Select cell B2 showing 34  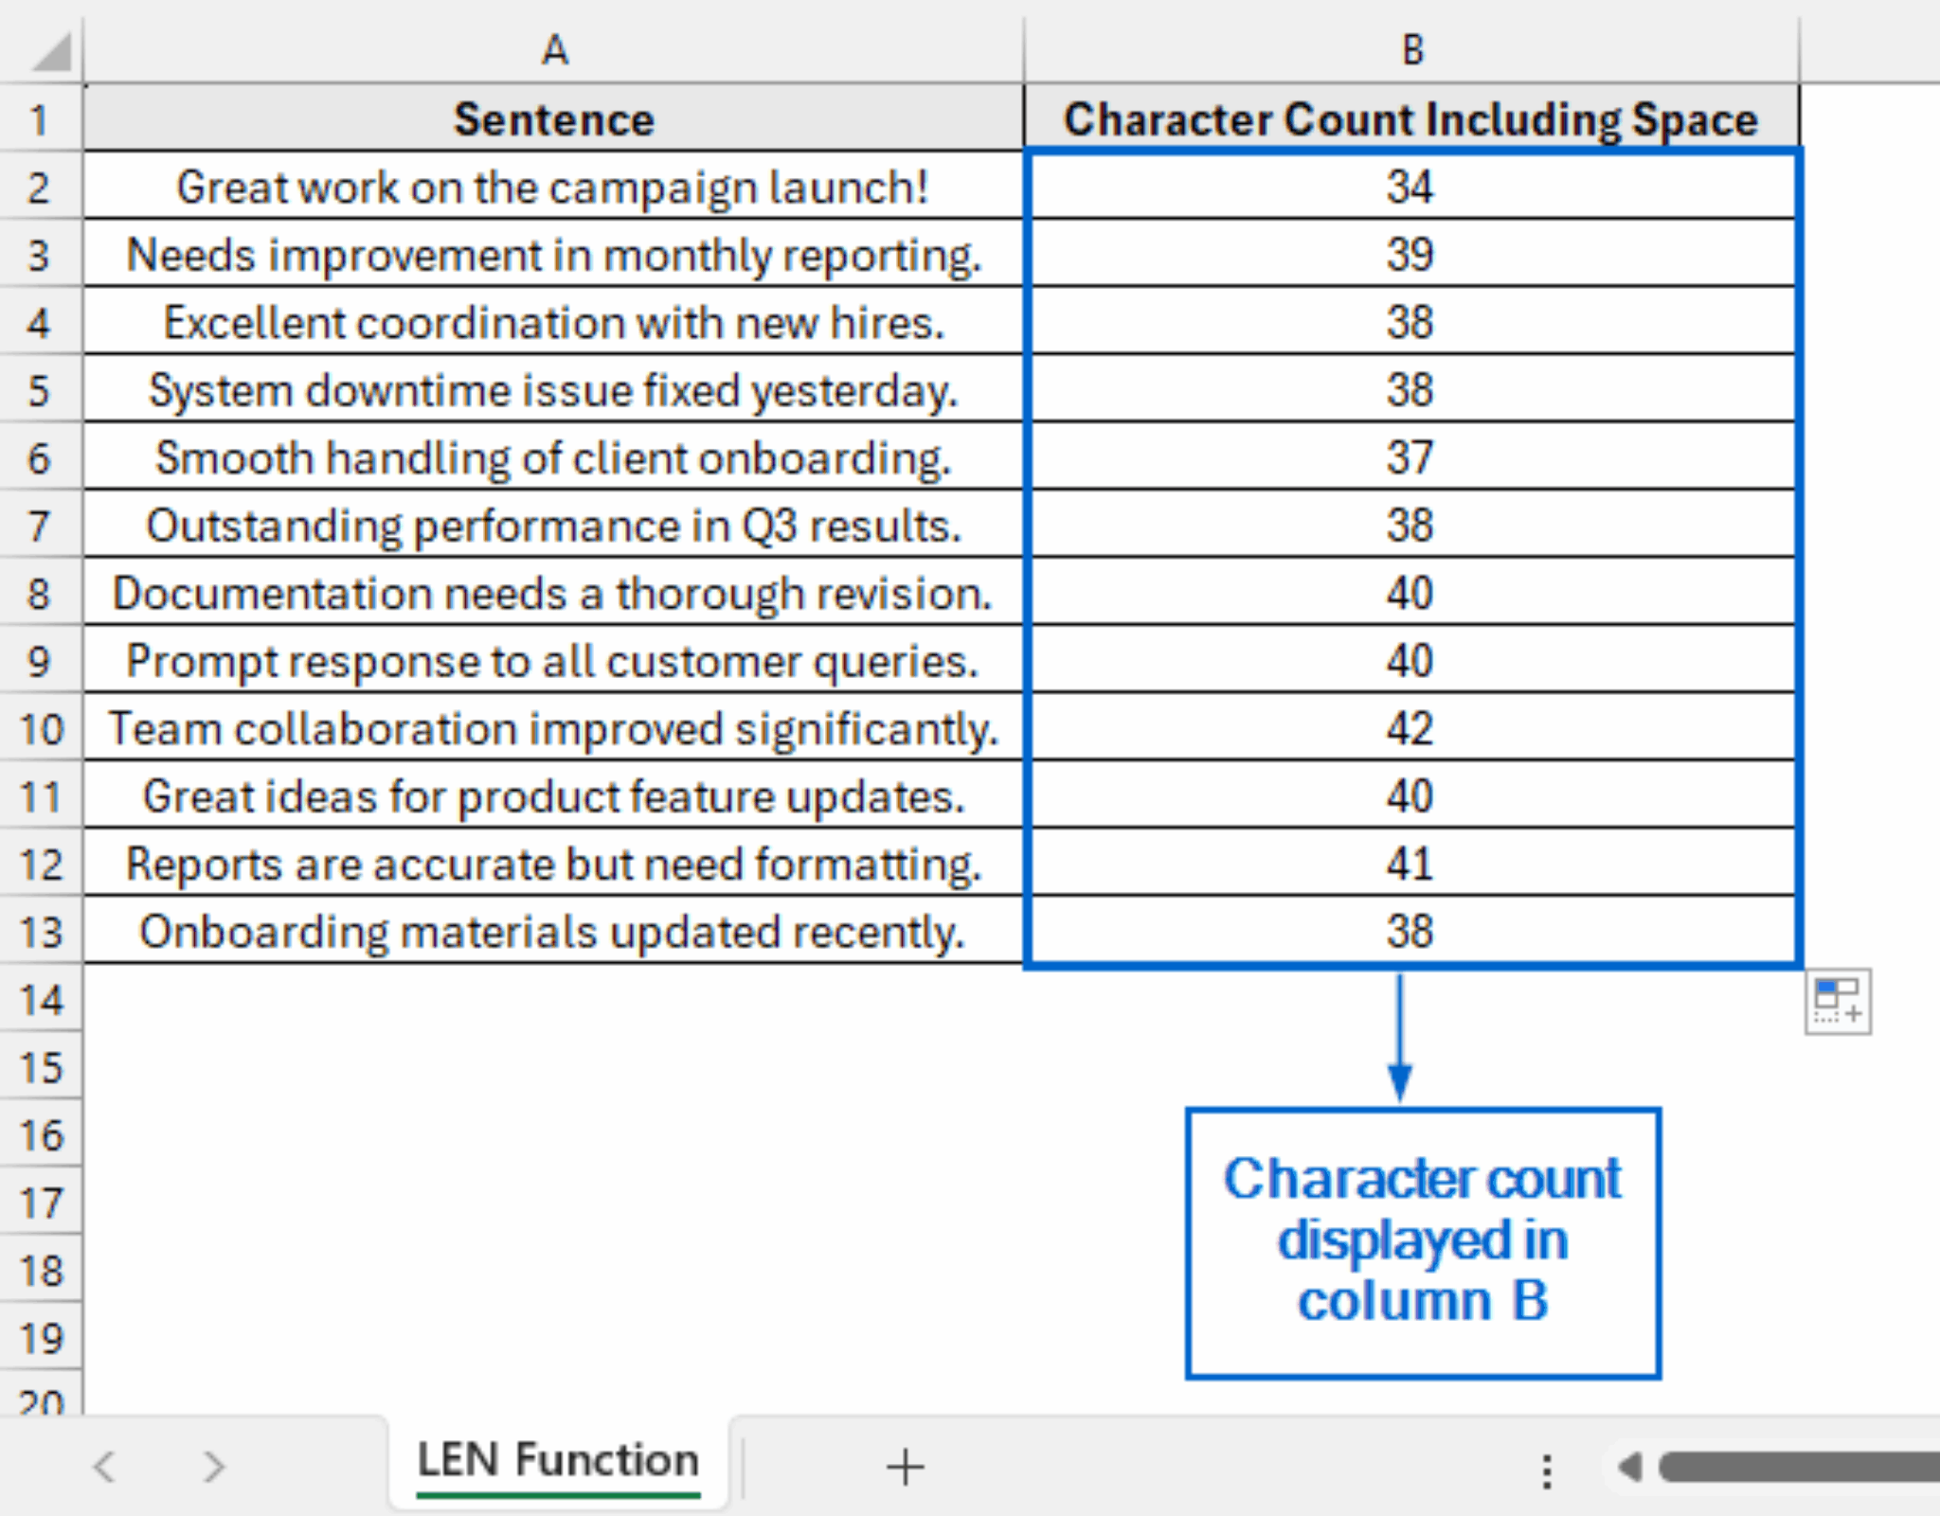[x=1410, y=187]
